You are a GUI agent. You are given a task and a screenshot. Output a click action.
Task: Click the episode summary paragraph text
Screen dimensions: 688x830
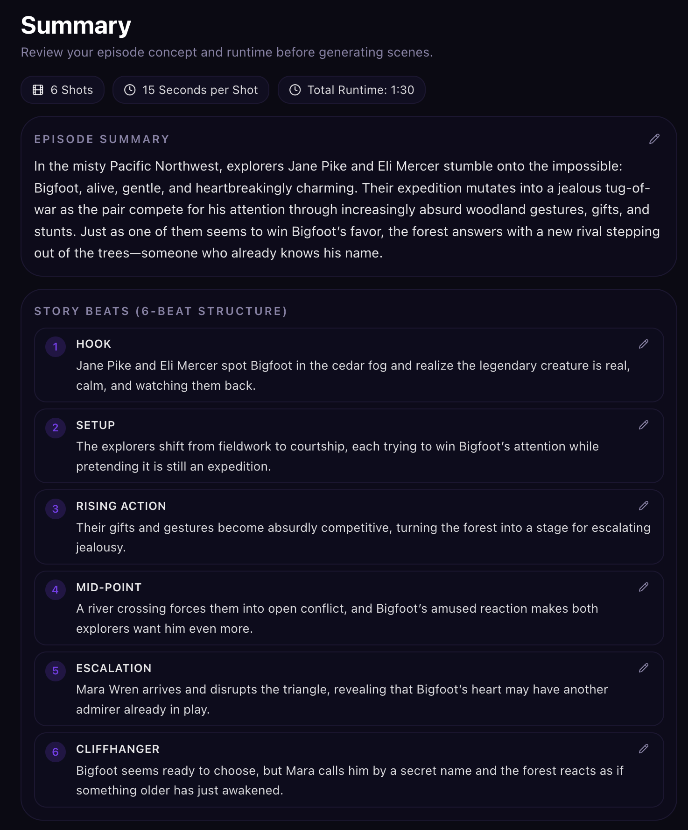tap(347, 209)
